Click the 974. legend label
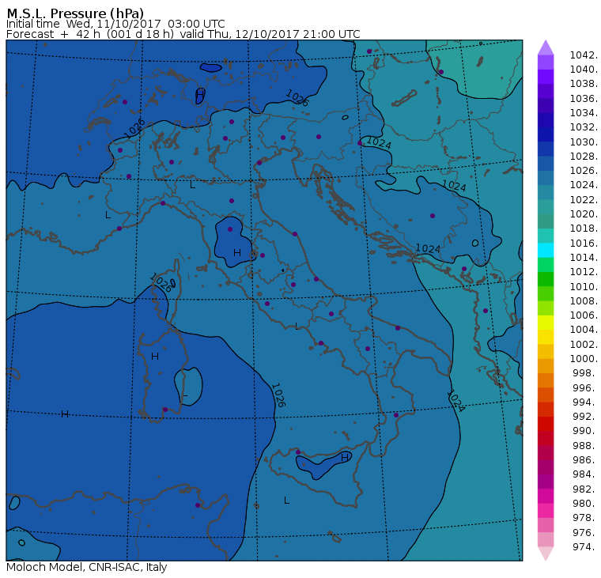601x578 pixels. pos(584,546)
